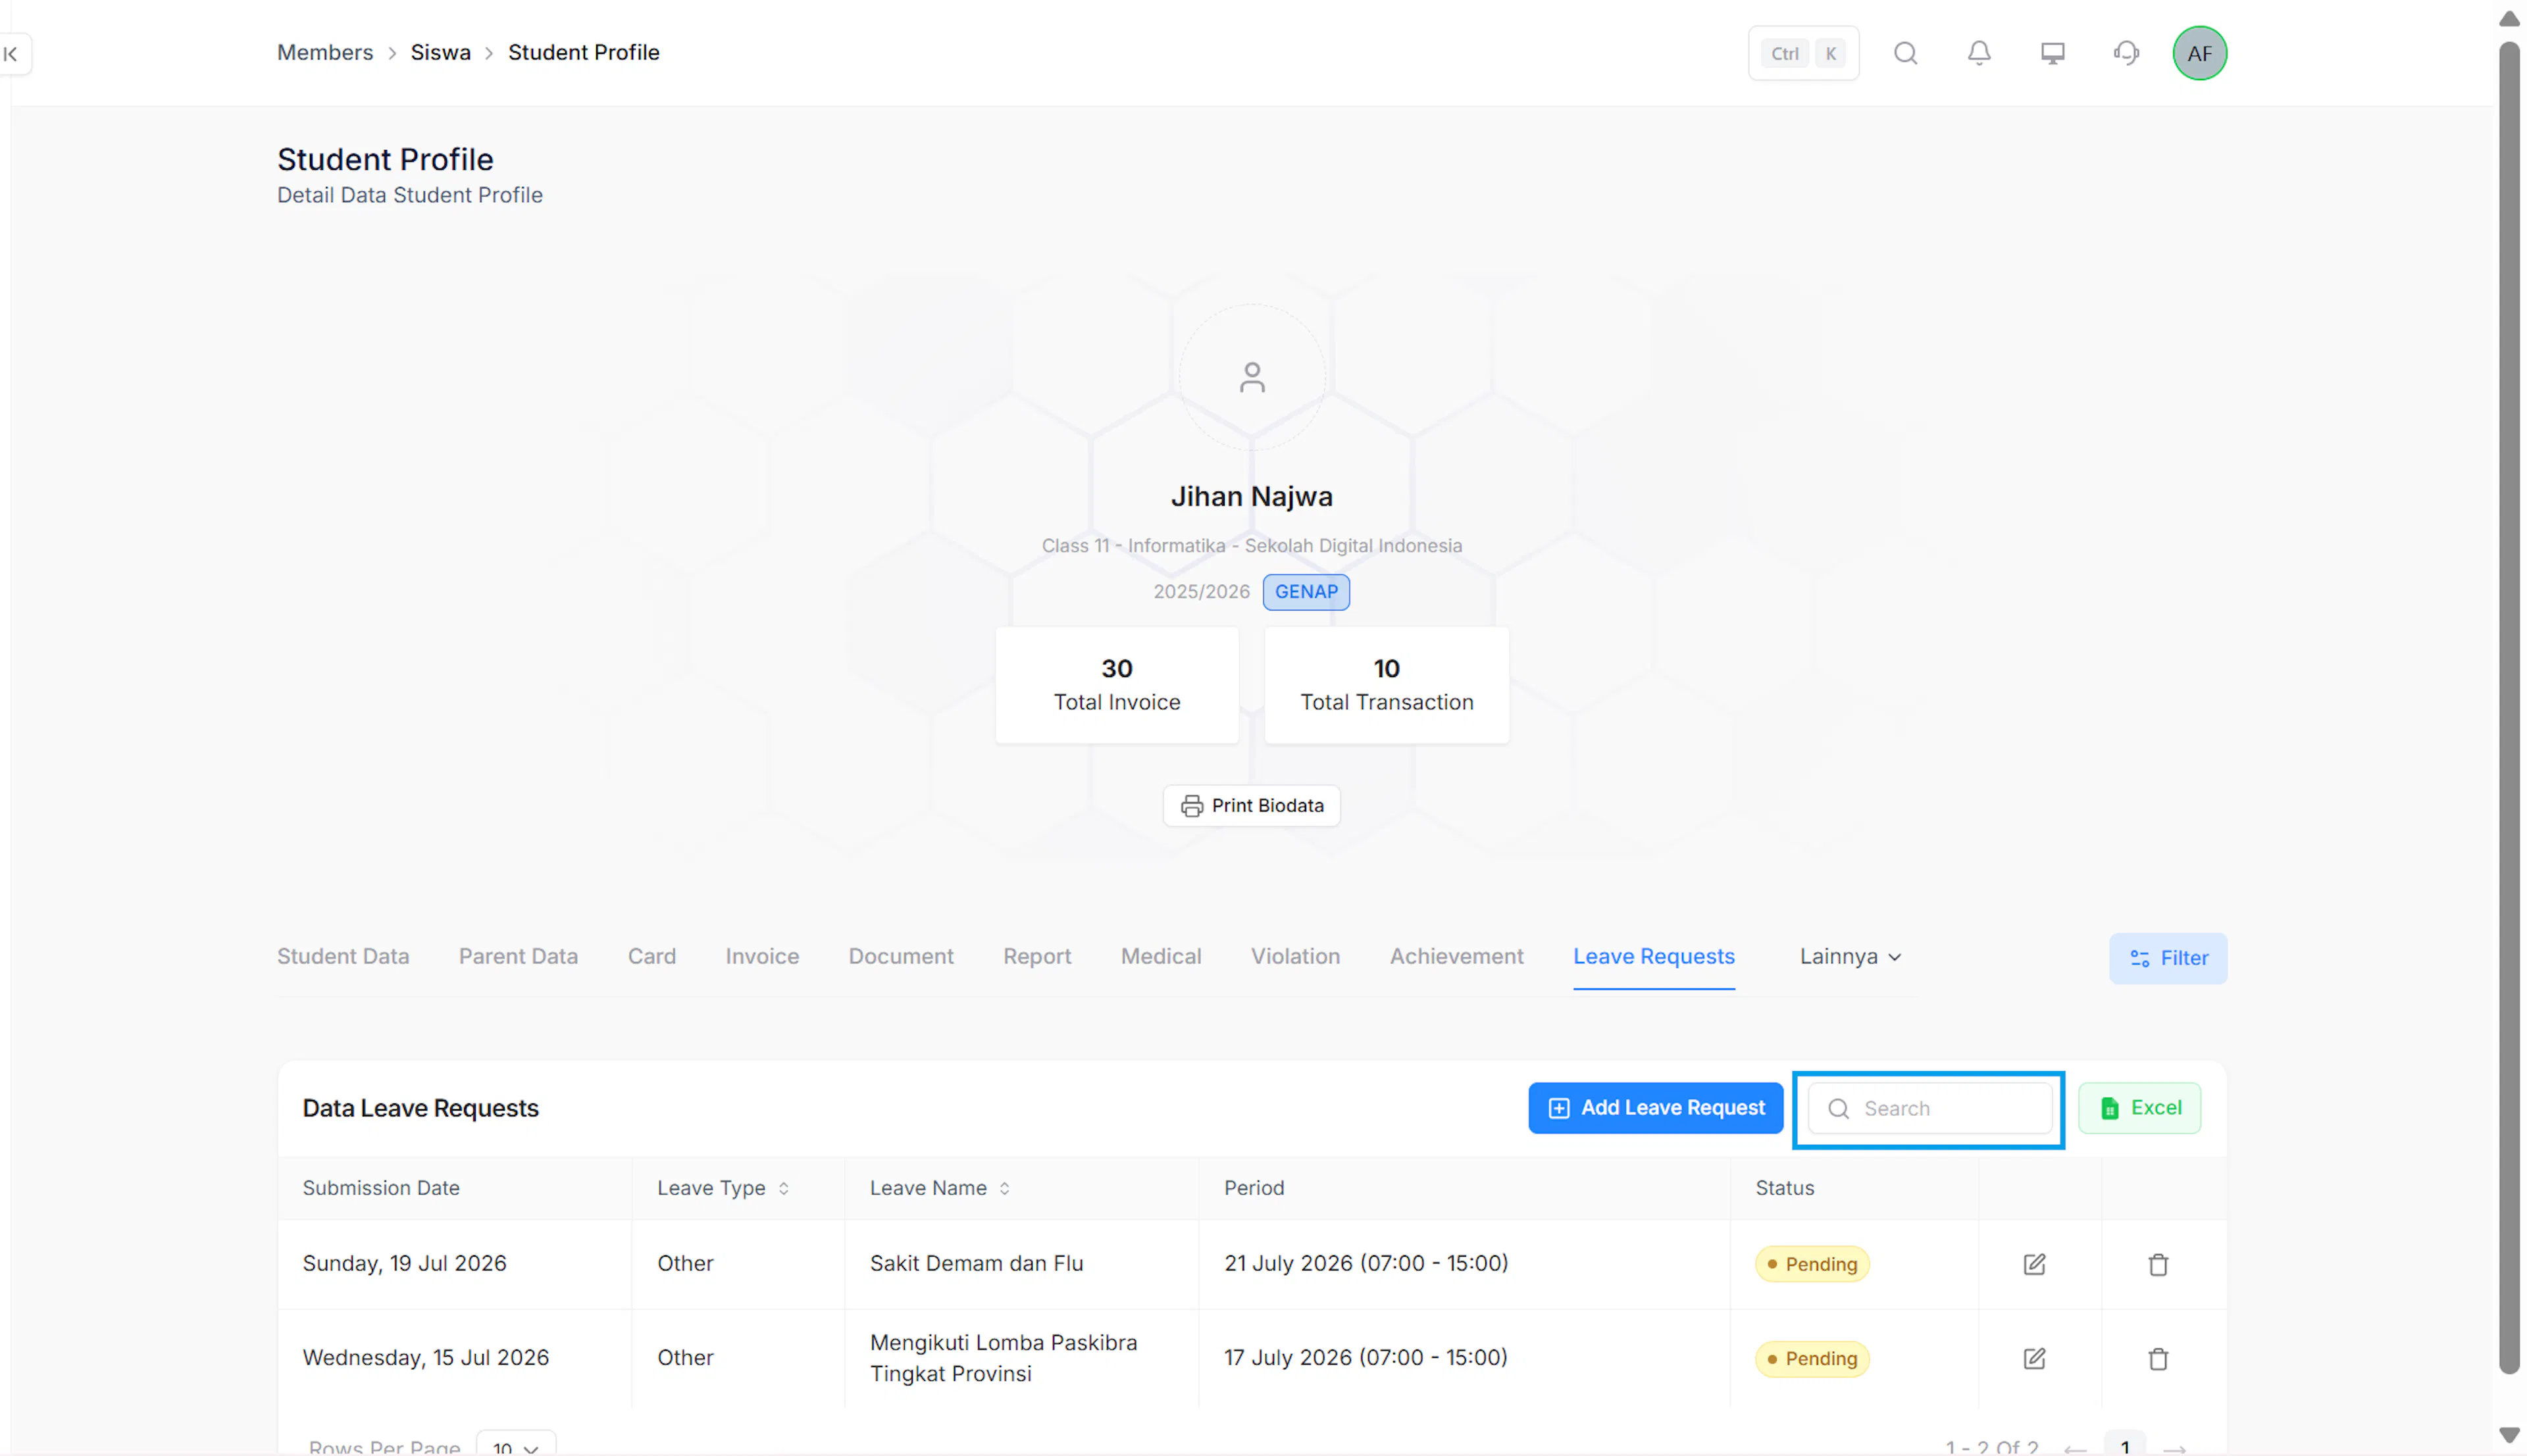This screenshot has width=2527, height=1456.
Task: Open the Report tab
Action: click(x=1037, y=956)
